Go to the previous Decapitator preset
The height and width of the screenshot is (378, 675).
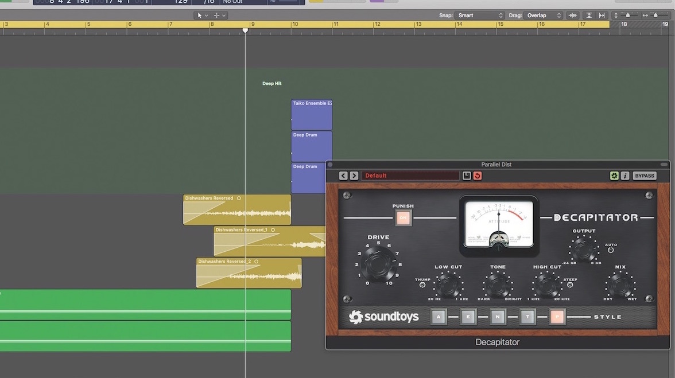pyautogui.click(x=343, y=176)
